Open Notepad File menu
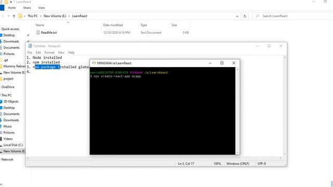333x187 pixels. (30, 52)
